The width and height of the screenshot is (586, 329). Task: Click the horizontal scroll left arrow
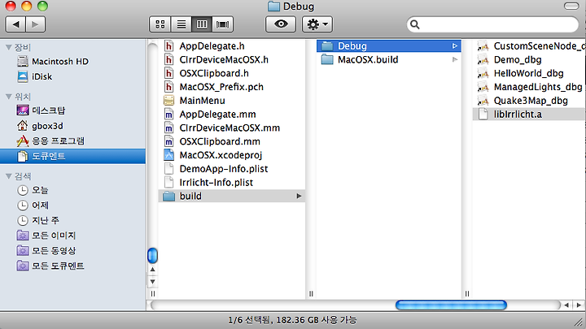[566, 305]
